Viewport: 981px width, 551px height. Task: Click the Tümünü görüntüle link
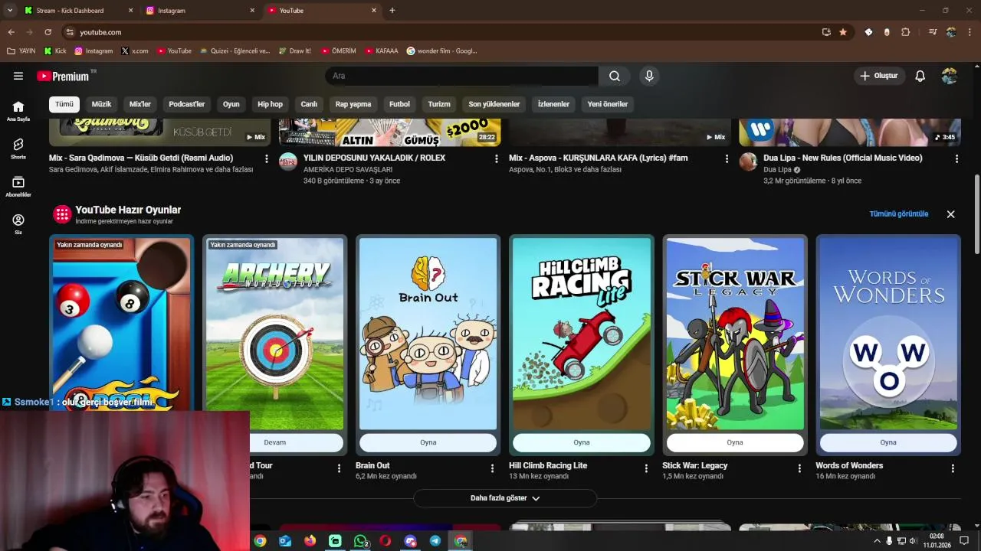[898, 214]
